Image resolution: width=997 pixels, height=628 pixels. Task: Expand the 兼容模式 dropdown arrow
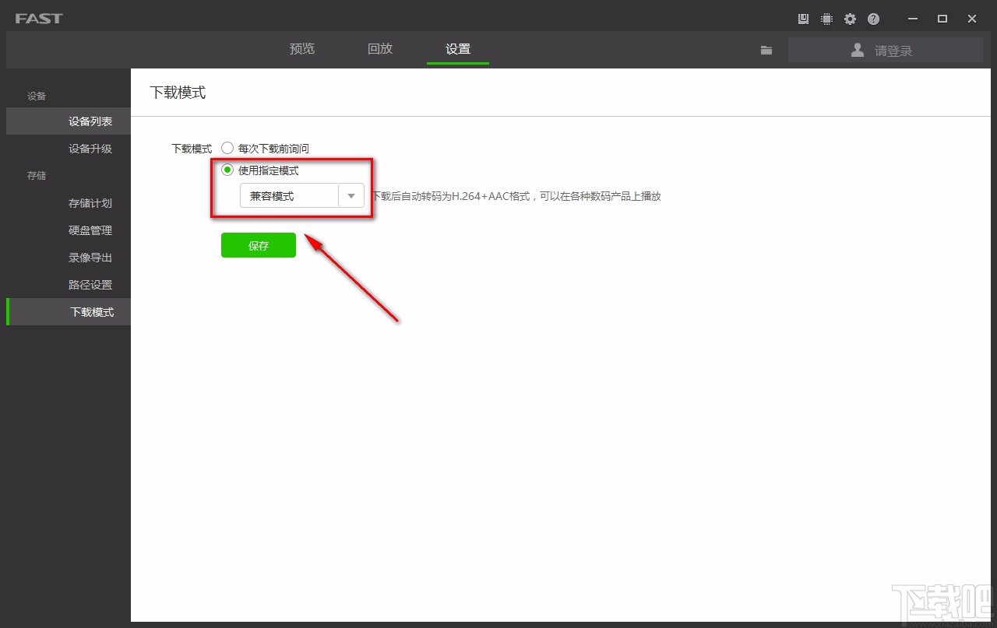pyautogui.click(x=351, y=196)
